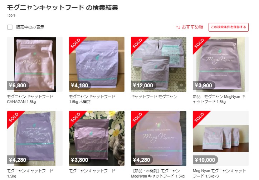259x180 pixels.
Task: Click the モグニャン キャットフード 1.5kg 未開封 title
Action: pyautogui.click(x=92, y=99)
